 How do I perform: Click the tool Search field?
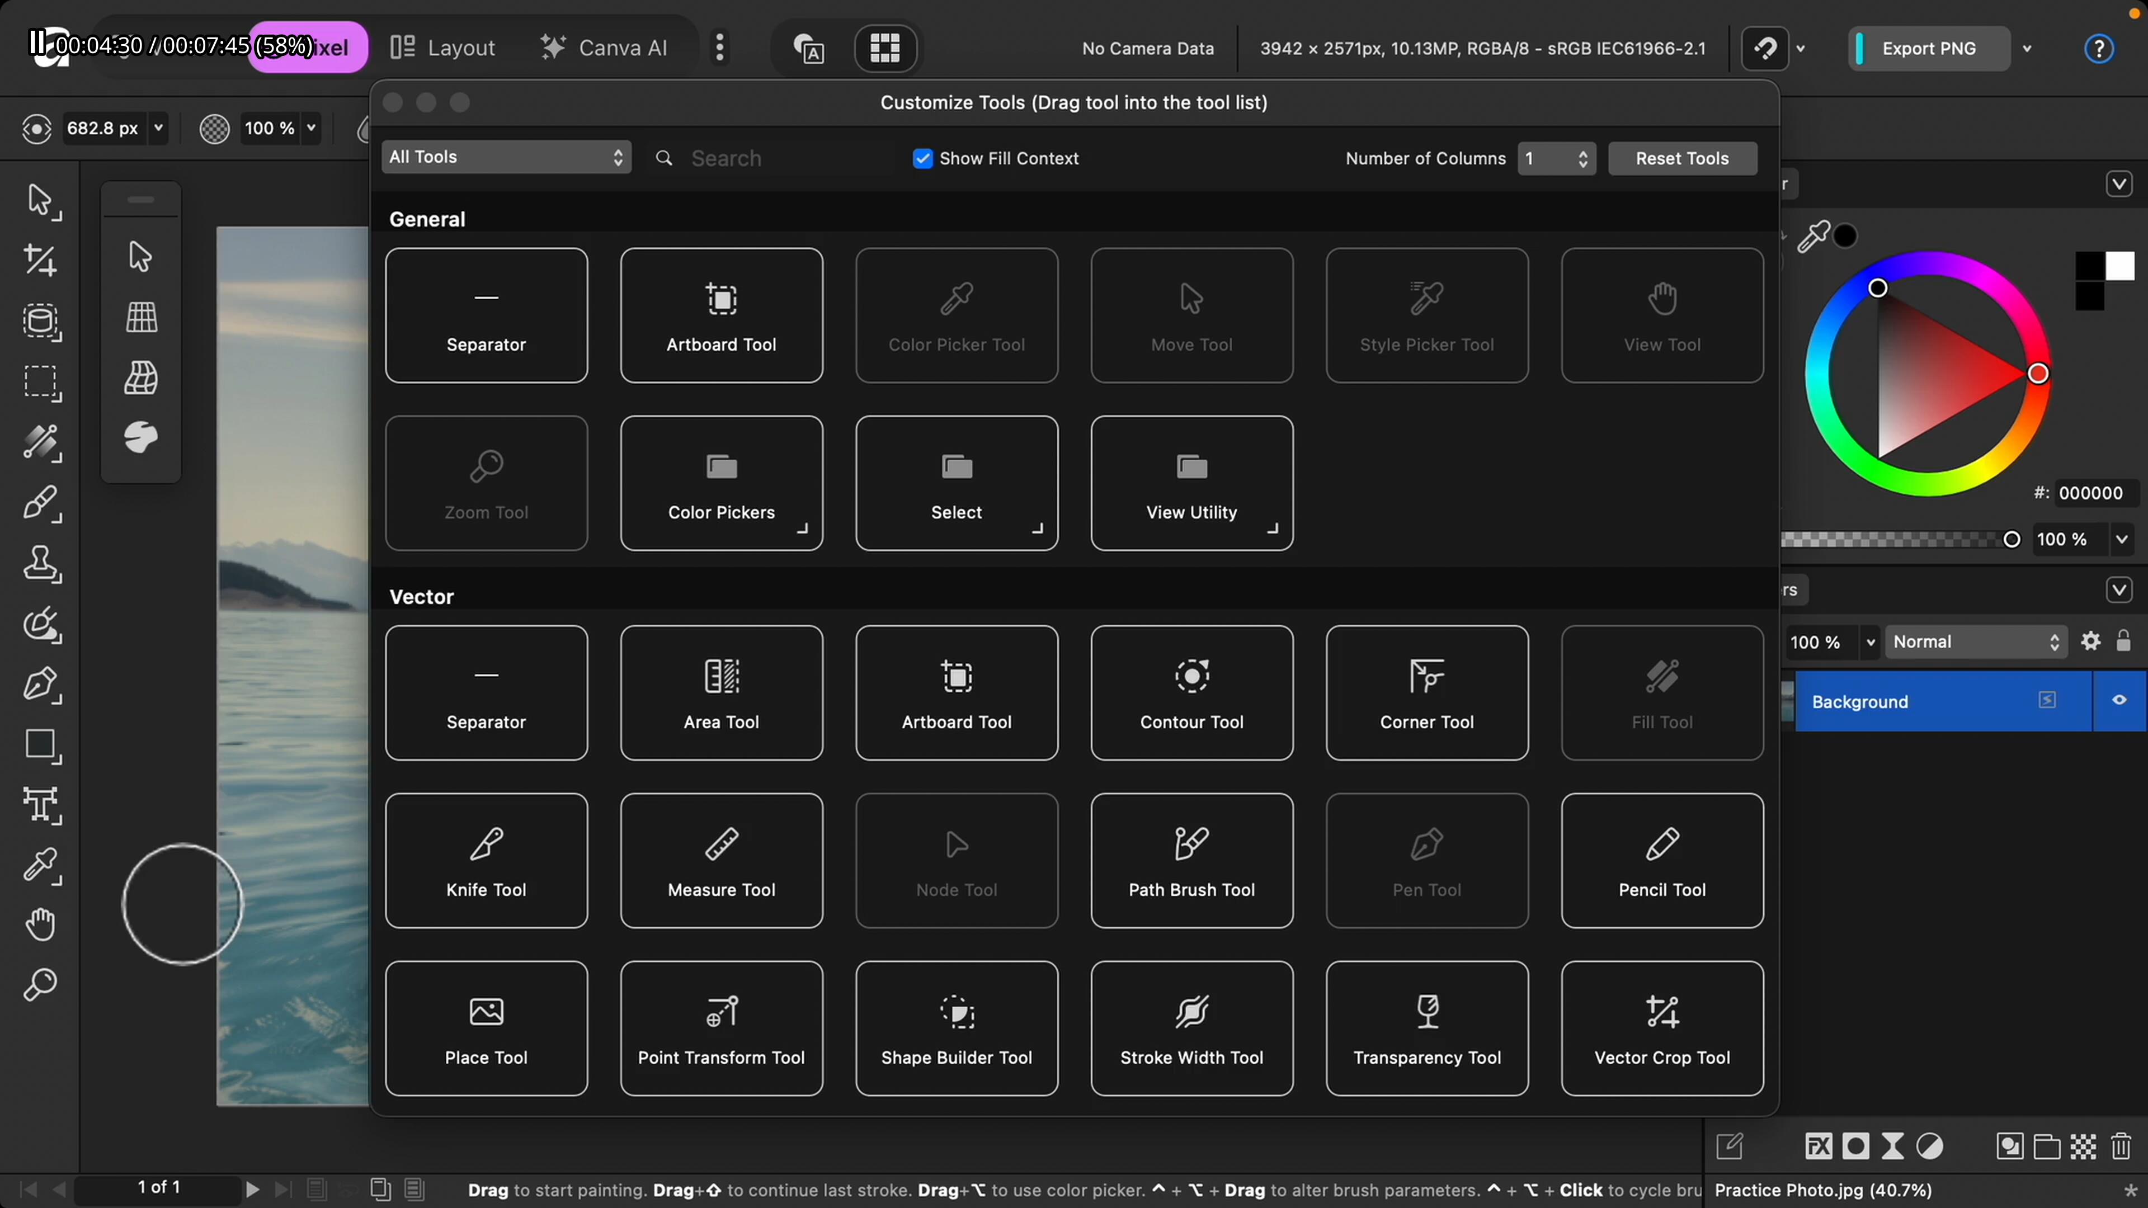[775, 158]
